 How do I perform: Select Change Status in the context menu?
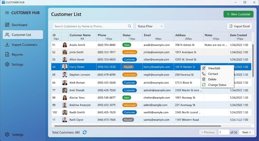tap(217, 85)
